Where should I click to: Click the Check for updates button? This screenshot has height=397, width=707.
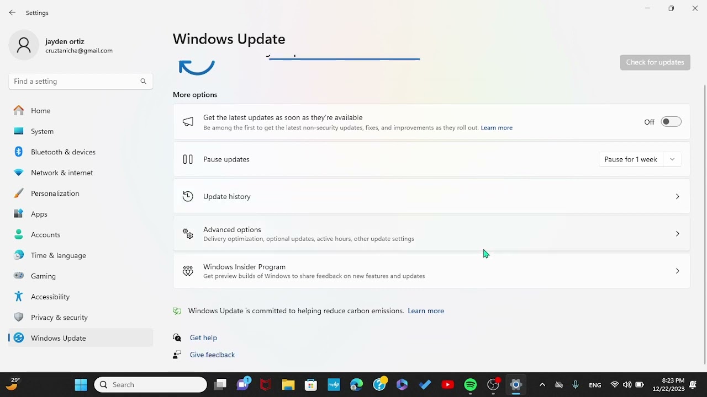[655, 62]
